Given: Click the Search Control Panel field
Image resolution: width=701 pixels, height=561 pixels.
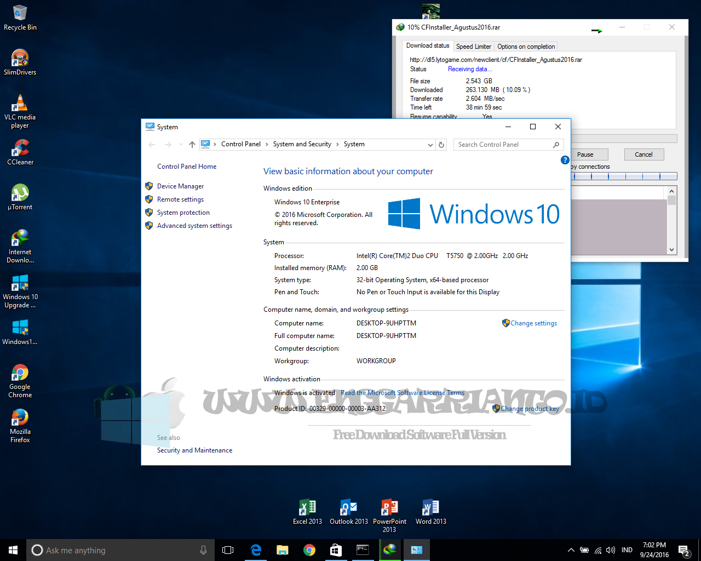Looking at the screenshot, I should (508, 145).
